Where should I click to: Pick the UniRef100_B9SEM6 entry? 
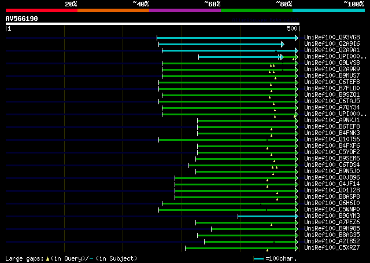coord(332,159)
